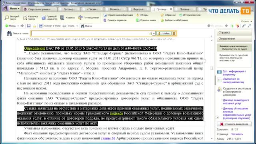Open Пресса и книги
256x144 pixels.
click(146, 20)
